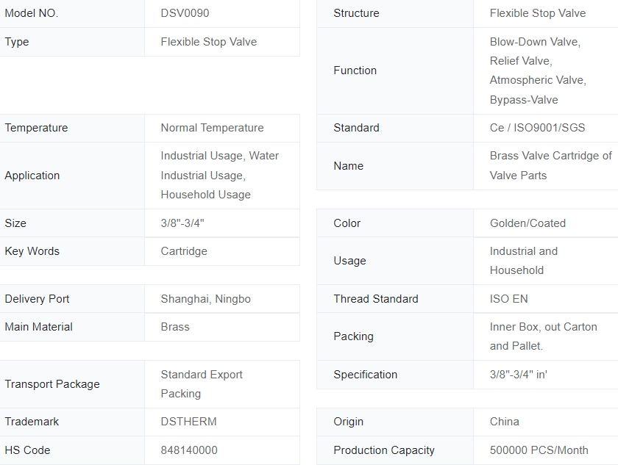Select the 500000 PCS/Month capacity value
The height and width of the screenshot is (465, 618).
click(539, 450)
